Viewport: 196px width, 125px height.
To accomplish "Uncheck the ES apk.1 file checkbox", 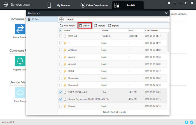I will (x=60, y=92).
